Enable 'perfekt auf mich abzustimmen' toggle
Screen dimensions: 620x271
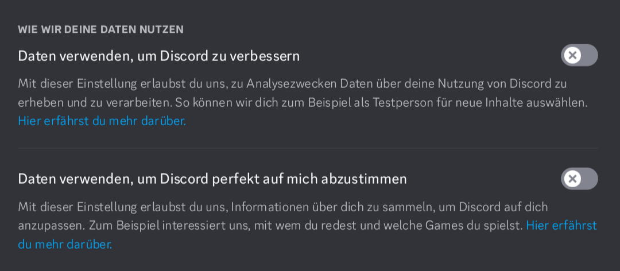[x=579, y=179]
